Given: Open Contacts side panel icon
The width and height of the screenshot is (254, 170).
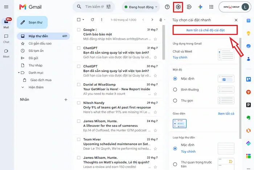Looking at the screenshot, I should tap(248, 59).
